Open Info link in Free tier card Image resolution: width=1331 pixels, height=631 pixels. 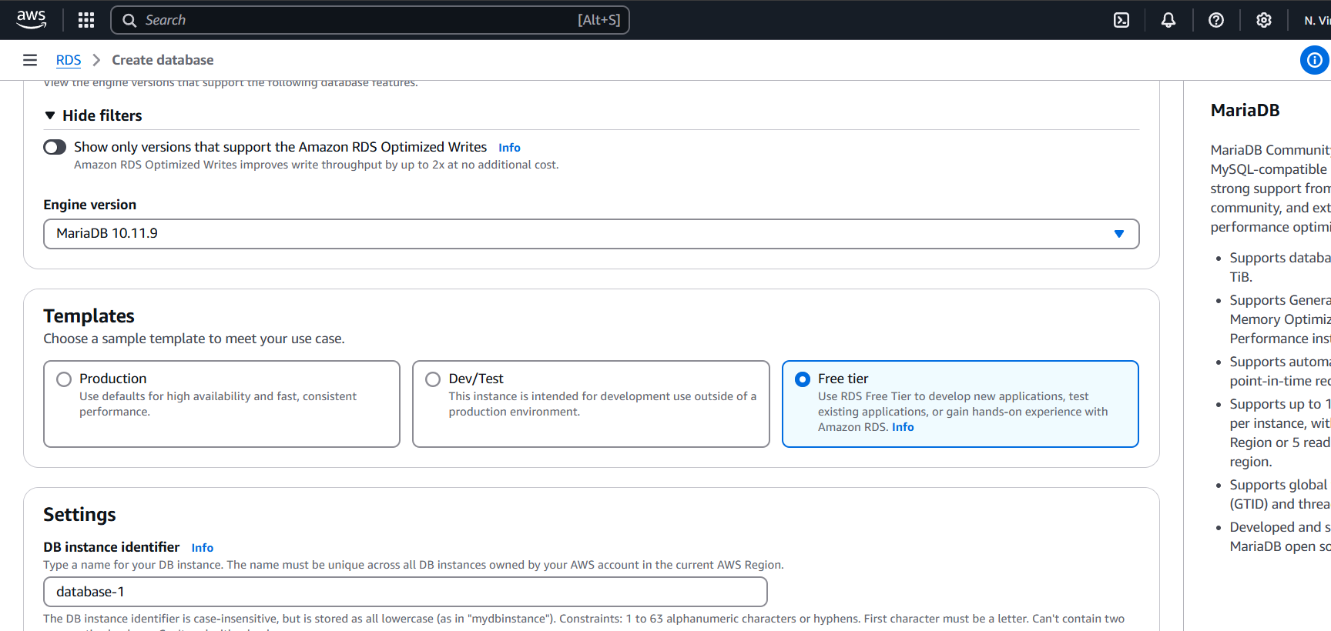click(903, 427)
